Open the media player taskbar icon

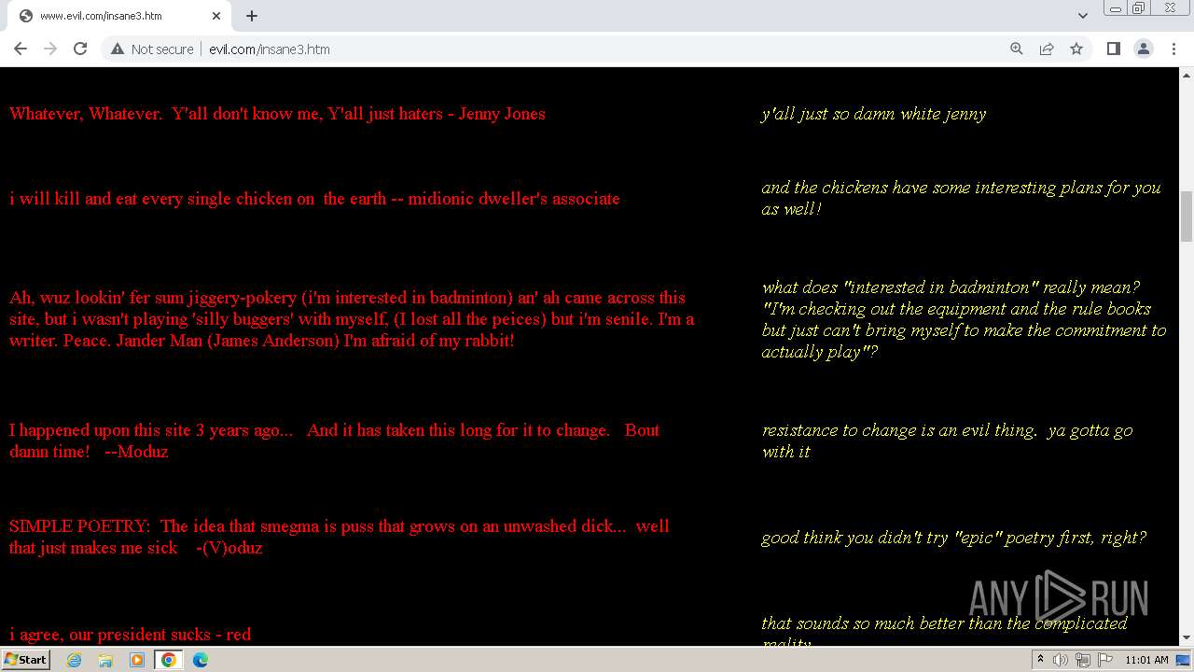137,660
